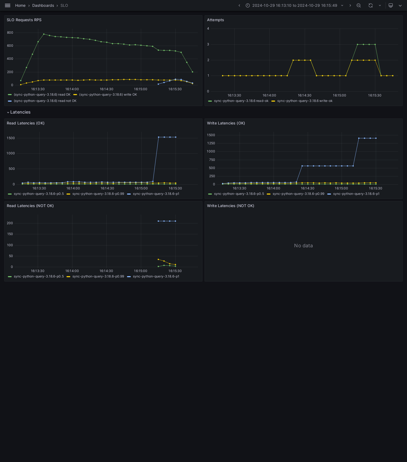Open Write Latencies (OK) panel title
Image resolution: width=407 pixels, height=462 pixels.
[x=226, y=123]
